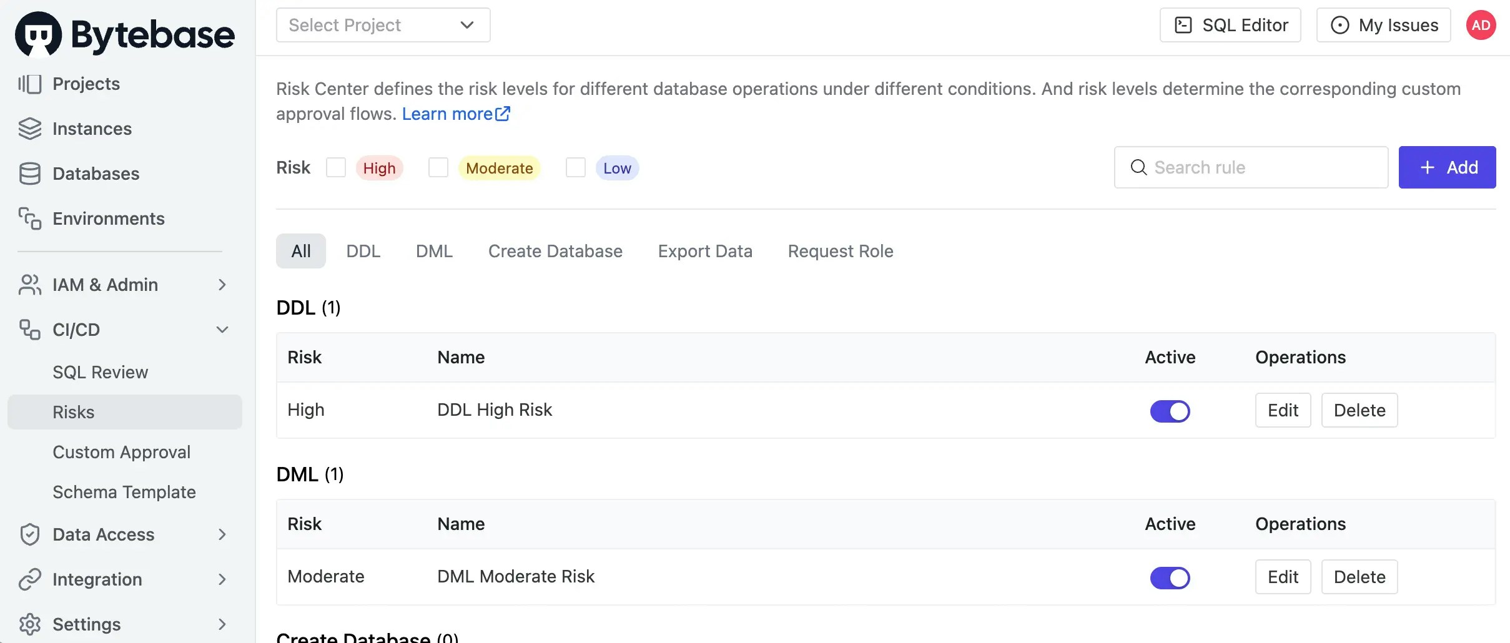Check the Moderate risk filter checkbox

[438, 167]
